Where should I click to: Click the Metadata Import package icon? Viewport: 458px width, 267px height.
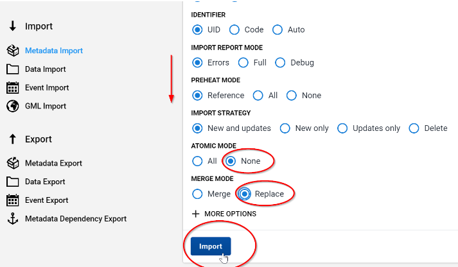(x=13, y=51)
